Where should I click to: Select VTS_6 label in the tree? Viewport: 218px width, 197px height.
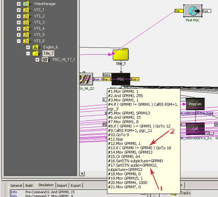pyautogui.click(x=39, y=41)
